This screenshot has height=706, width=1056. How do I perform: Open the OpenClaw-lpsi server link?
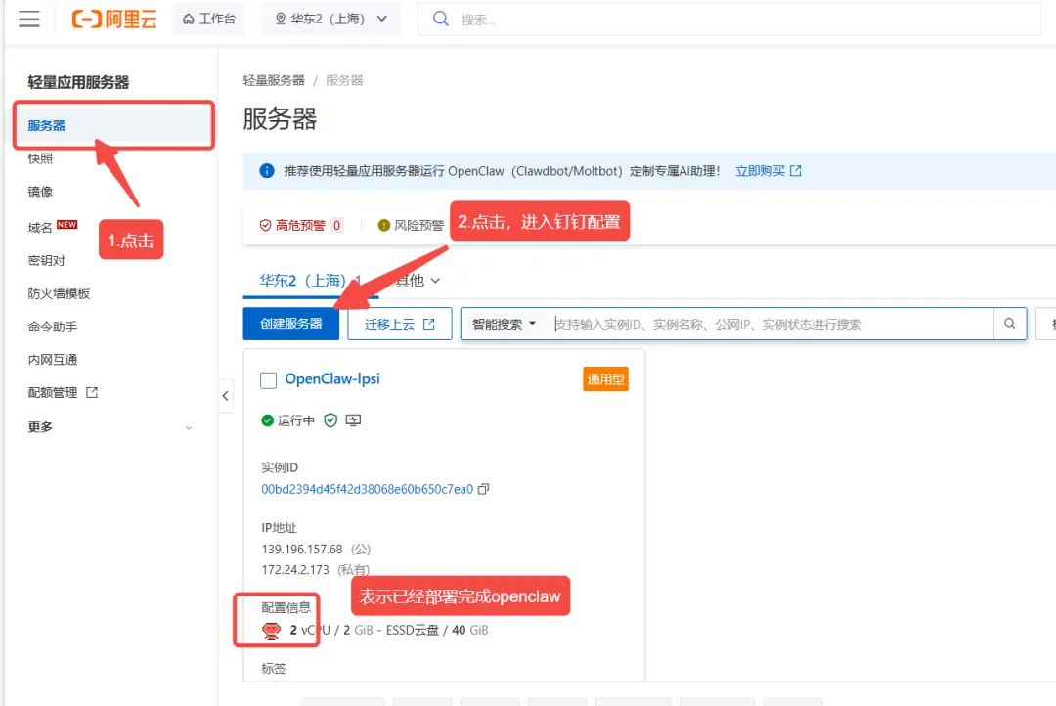(x=332, y=378)
